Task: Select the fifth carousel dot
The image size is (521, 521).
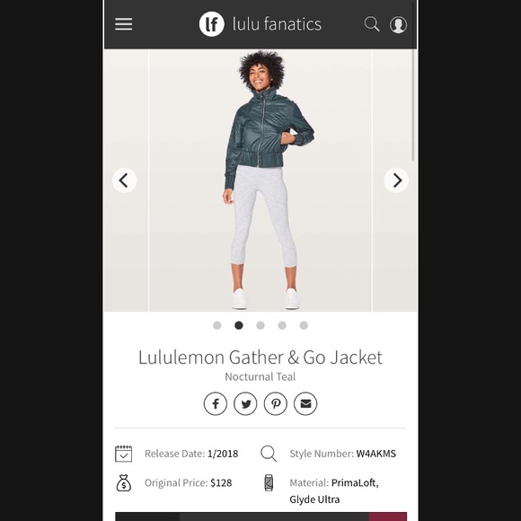Action: (304, 325)
